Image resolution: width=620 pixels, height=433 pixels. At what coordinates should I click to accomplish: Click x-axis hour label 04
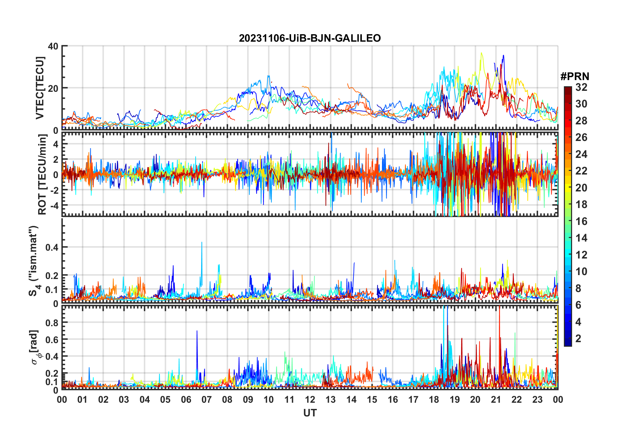click(x=144, y=400)
